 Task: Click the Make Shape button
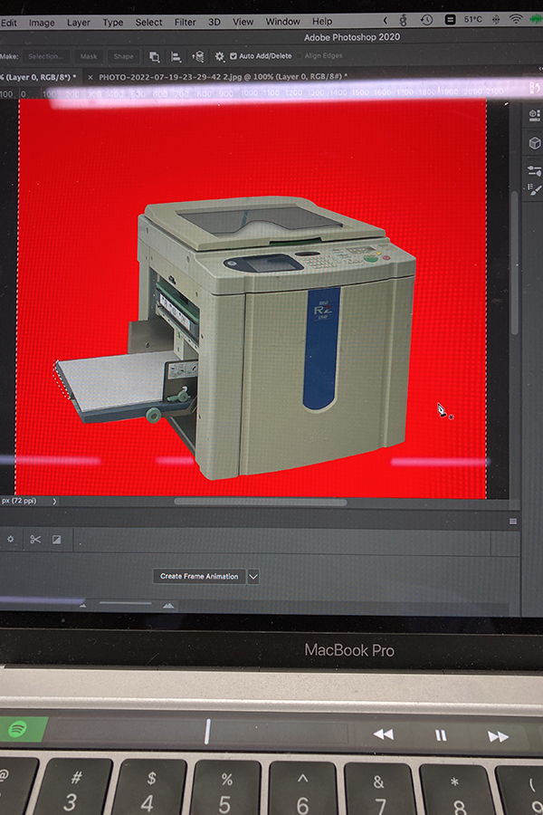point(123,56)
